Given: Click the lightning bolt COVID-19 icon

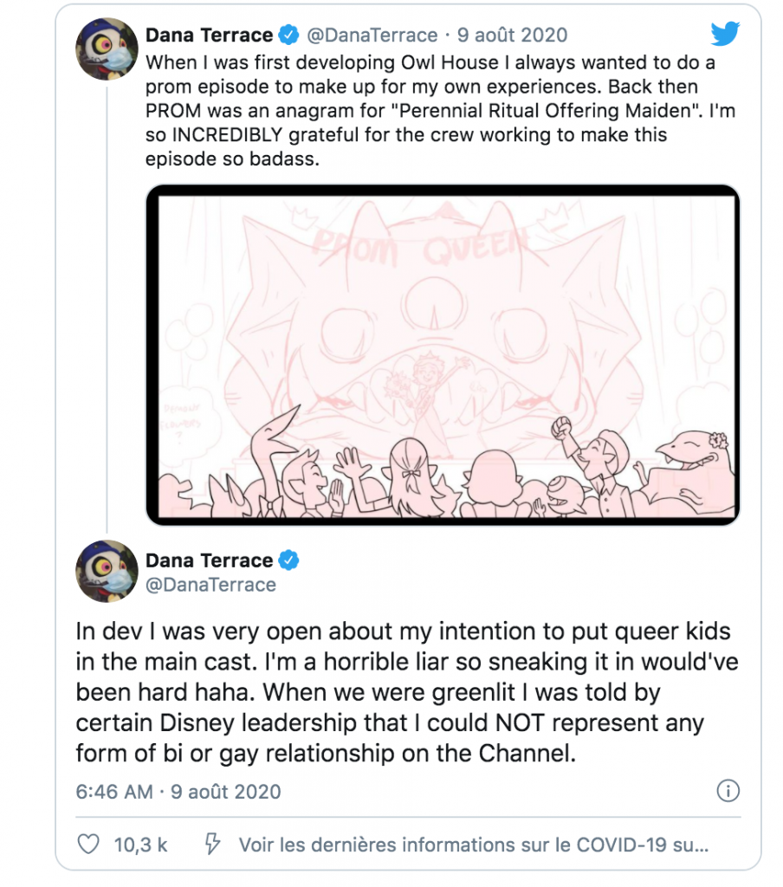Looking at the screenshot, I should point(210,843).
